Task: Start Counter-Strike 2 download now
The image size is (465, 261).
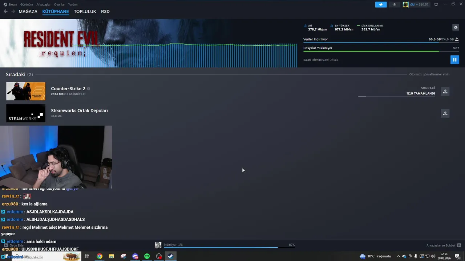Action: (x=445, y=91)
